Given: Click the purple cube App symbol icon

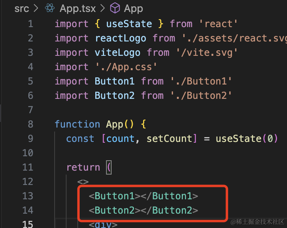Looking at the screenshot, I should (115, 8).
